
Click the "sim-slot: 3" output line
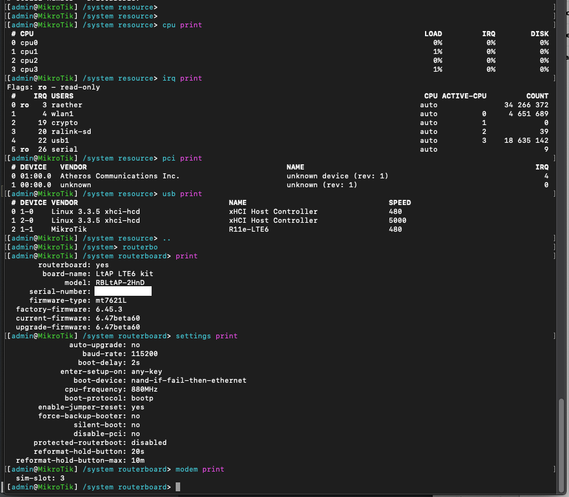point(40,478)
